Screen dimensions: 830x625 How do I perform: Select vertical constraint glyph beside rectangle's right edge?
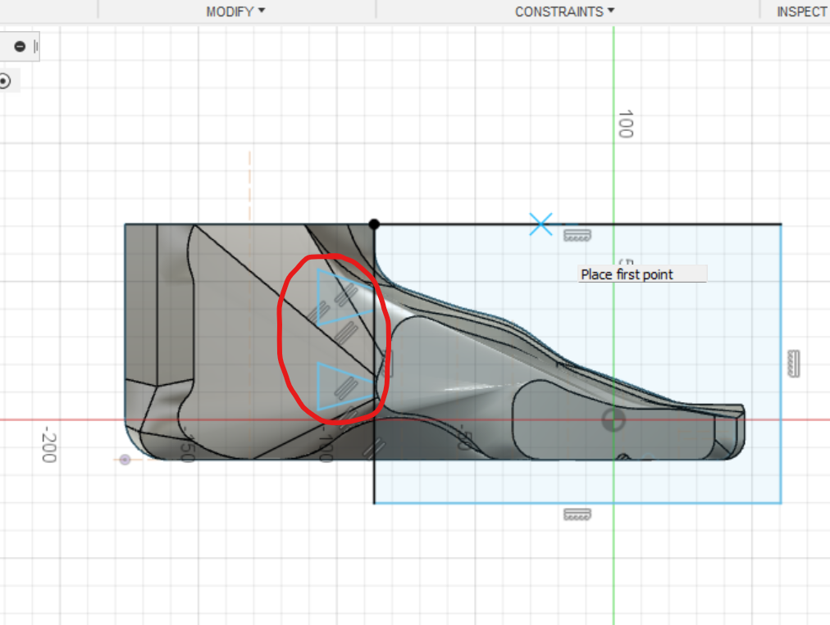tap(793, 364)
